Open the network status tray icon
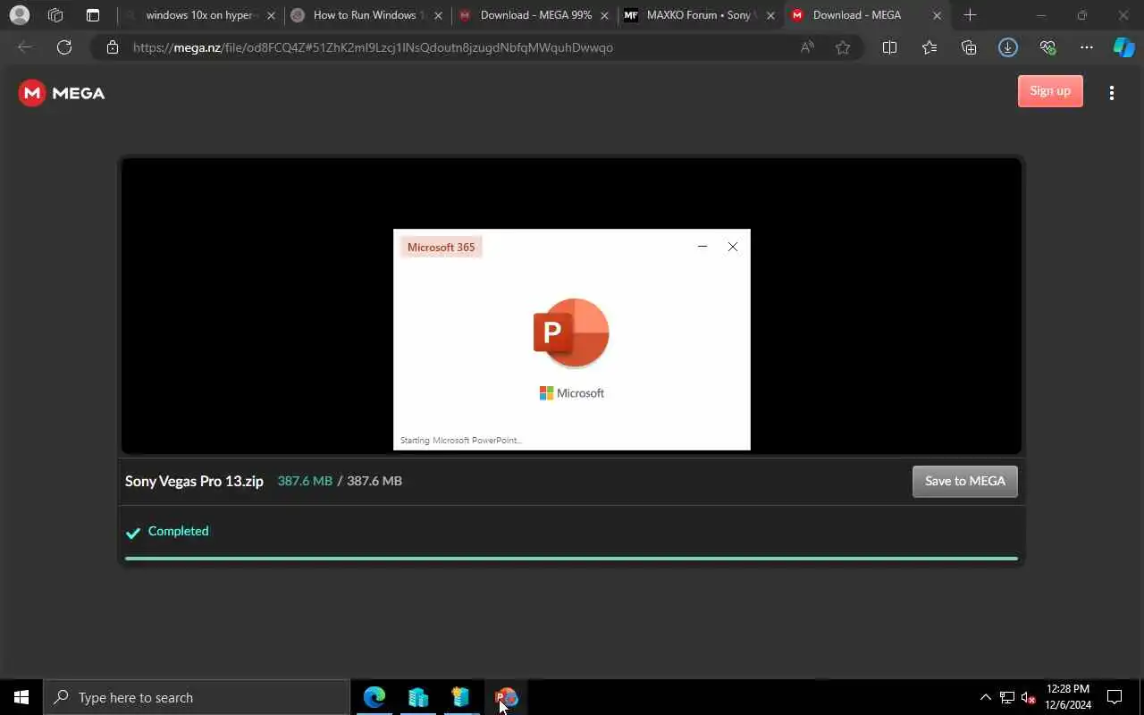This screenshot has width=1144, height=715. (x=1007, y=697)
